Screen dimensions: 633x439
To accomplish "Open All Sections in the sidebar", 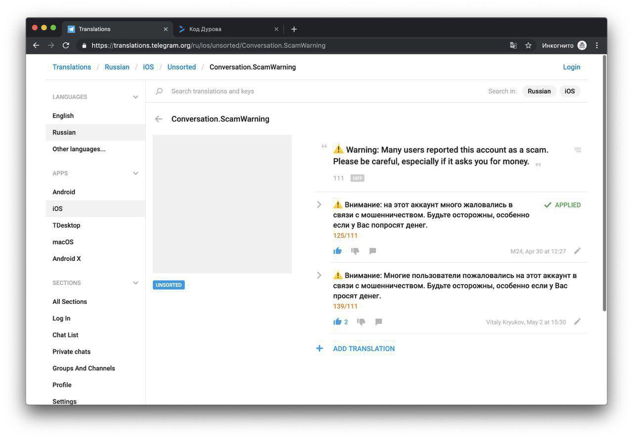I will [95, 302].
